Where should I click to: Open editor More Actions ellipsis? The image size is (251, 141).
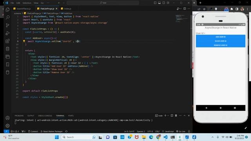tap(189, 9)
